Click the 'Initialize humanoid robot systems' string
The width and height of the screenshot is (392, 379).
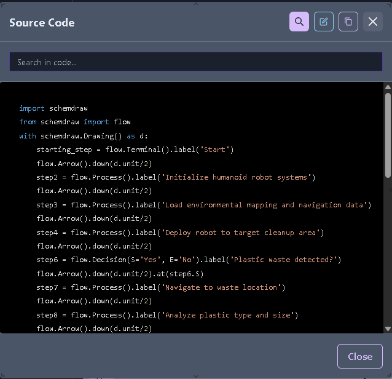pyautogui.click(x=237, y=177)
